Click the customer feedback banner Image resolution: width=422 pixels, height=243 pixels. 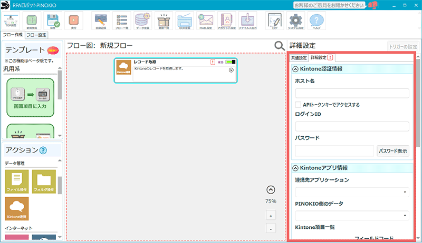pyautogui.click(x=329, y=5)
